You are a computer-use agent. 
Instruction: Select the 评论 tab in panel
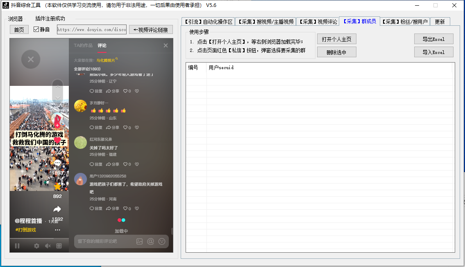pyautogui.click(x=102, y=45)
